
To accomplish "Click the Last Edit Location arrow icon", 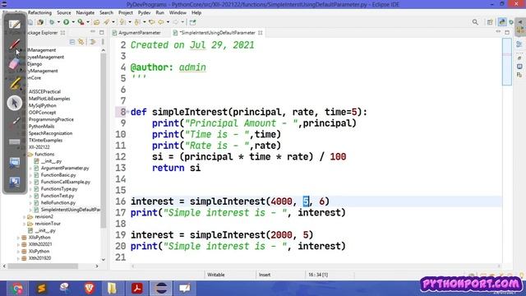I will pos(151,22).
